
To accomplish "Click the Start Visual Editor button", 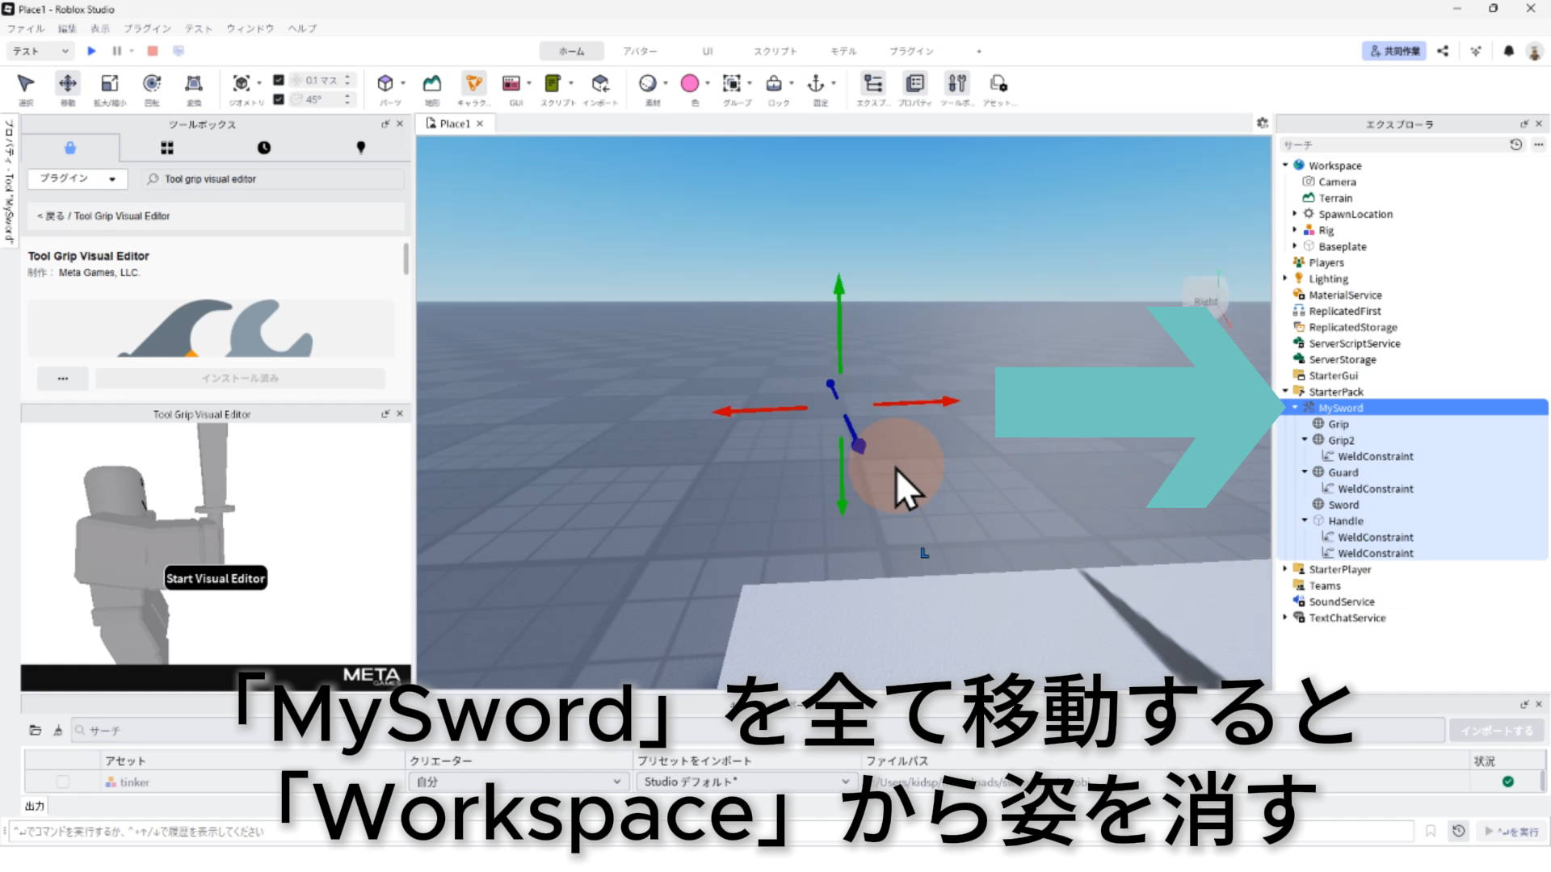I will 216,578.
